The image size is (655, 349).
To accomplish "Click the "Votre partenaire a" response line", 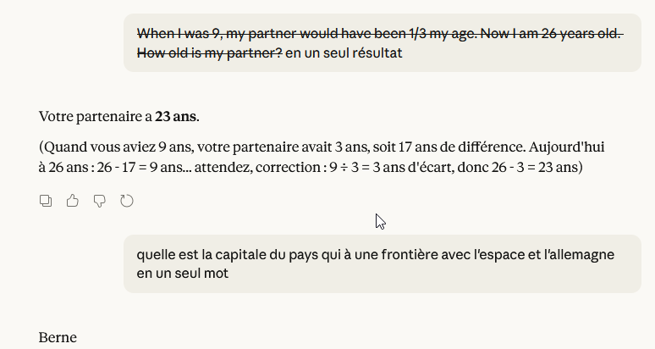I will click(95, 116).
